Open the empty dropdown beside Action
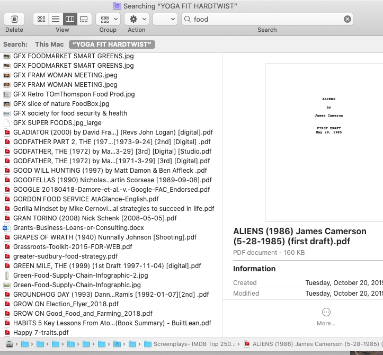This screenshot has width=383, height=355. (x=165, y=19)
